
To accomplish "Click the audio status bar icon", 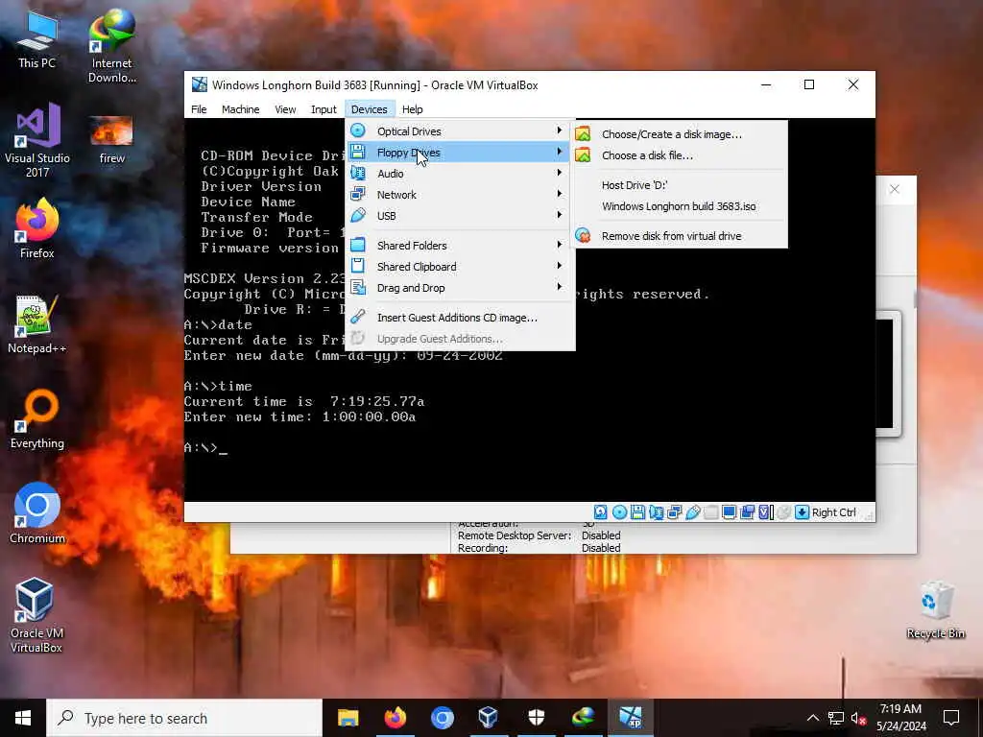I will coord(657,512).
